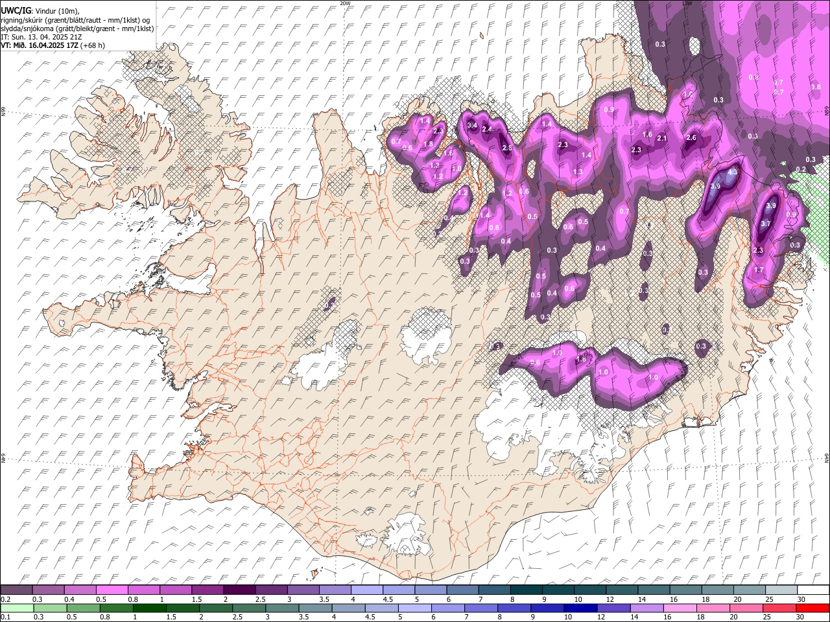Click the 'IT: Sun. 13. 04. 2025 21Z' initial time text
830x622 pixels.
(41, 37)
